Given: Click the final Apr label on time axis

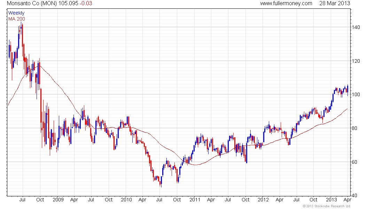Looking at the screenshot, I should coord(347,200).
